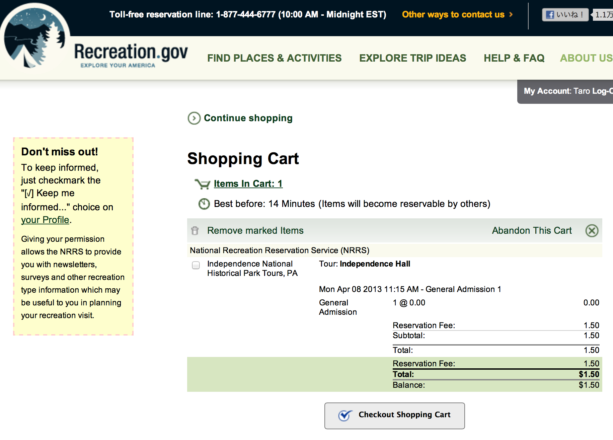Click 'Mon Apr 08 2013 11:15 AM - General Admission 1'
This screenshot has height=440, width=613.
pyautogui.click(x=410, y=289)
